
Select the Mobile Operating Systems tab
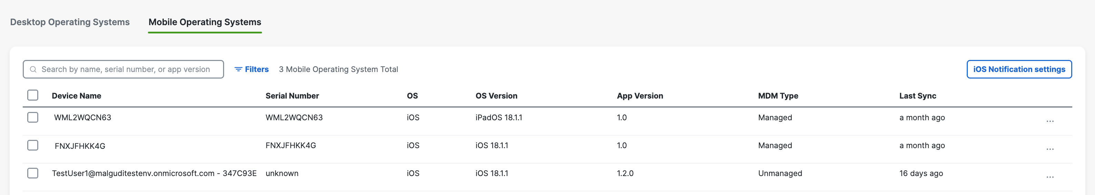click(205, 22)
